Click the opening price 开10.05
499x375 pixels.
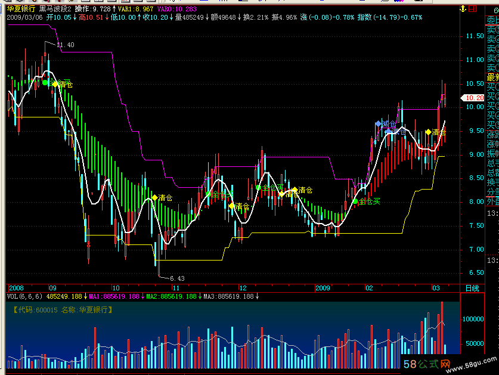click(x=59, y=17)
